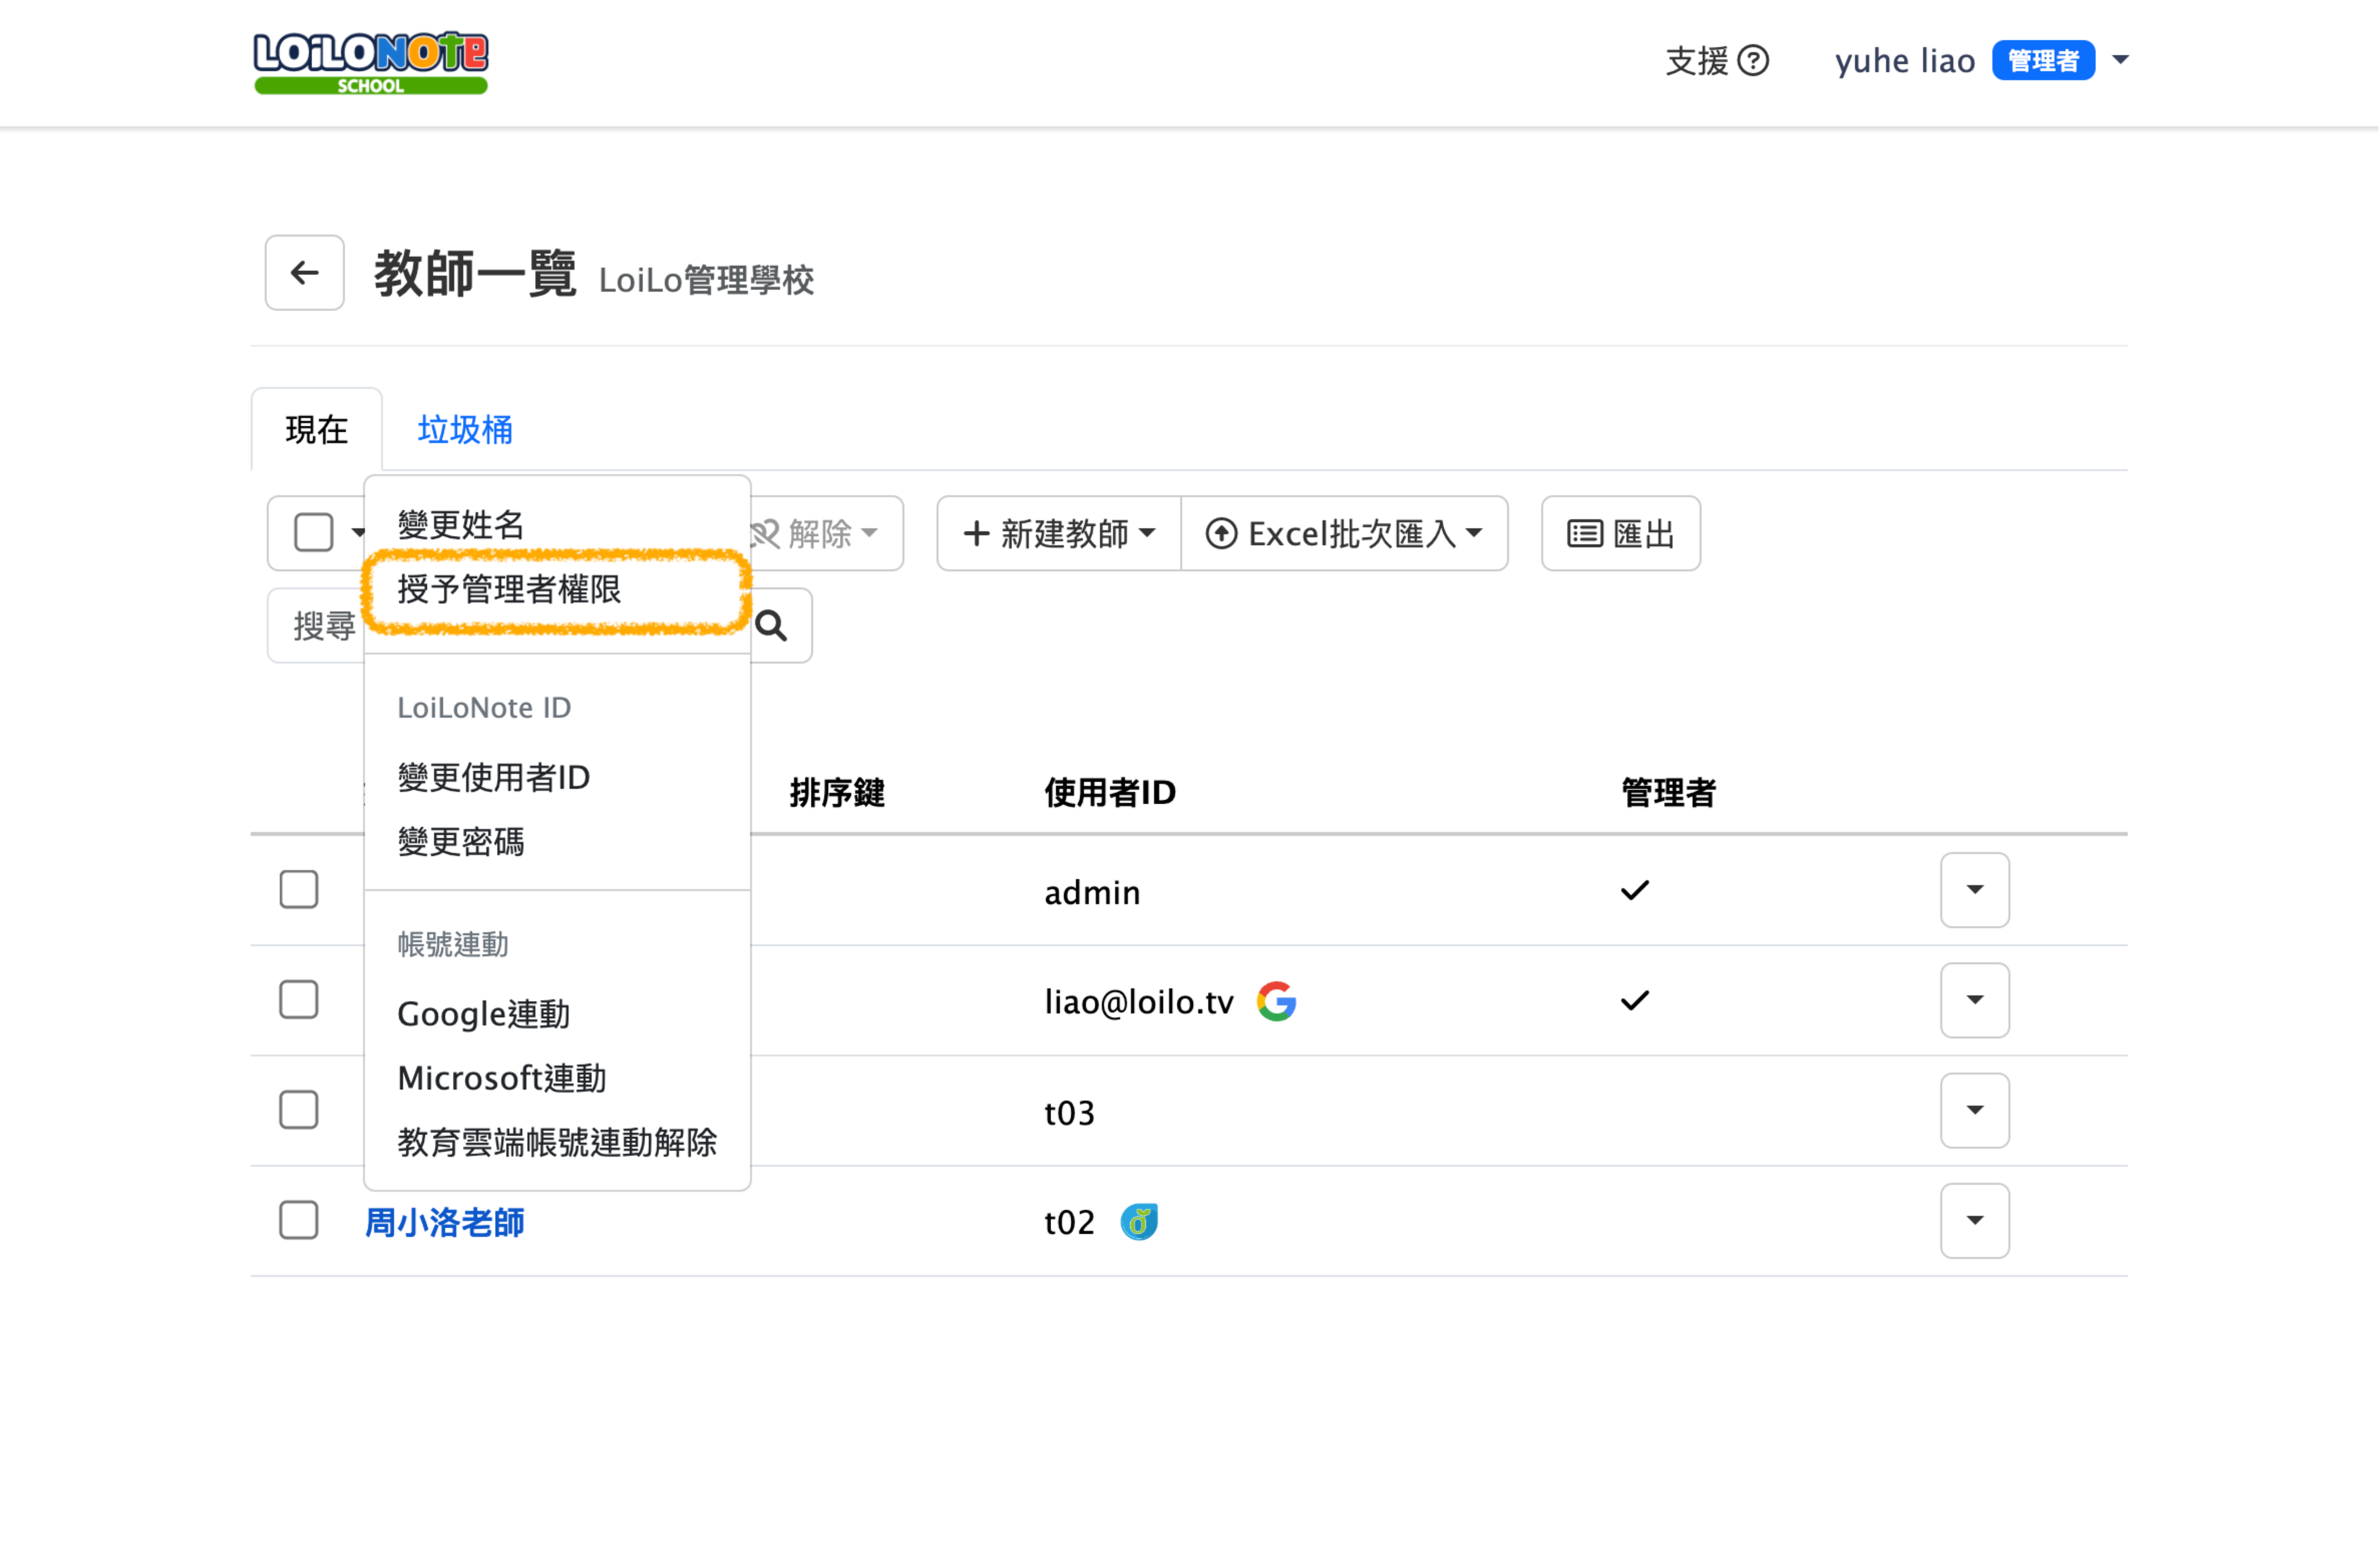The width and height of the screenshot is (2380, 1560).
Task: Click the search magnifier icon
Action: click(771, 626)
